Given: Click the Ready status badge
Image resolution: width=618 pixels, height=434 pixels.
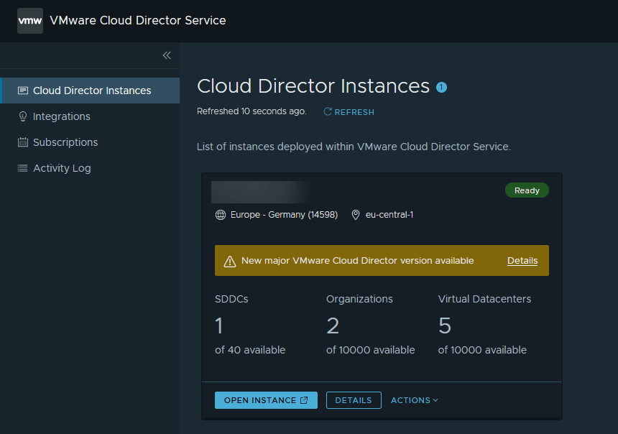Looking at the screenshot, I should coord(527,190).
